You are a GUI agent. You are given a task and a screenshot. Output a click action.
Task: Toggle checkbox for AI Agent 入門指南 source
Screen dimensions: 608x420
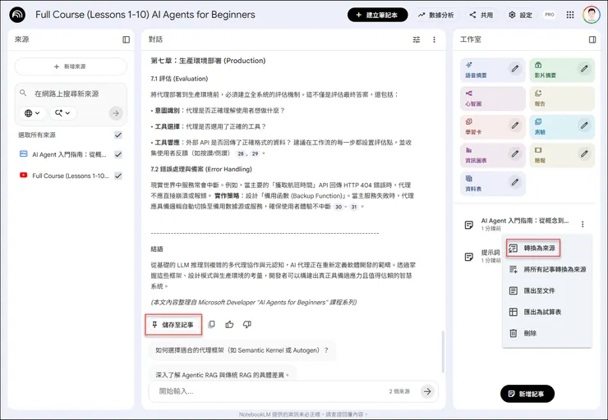click(118, 154)
